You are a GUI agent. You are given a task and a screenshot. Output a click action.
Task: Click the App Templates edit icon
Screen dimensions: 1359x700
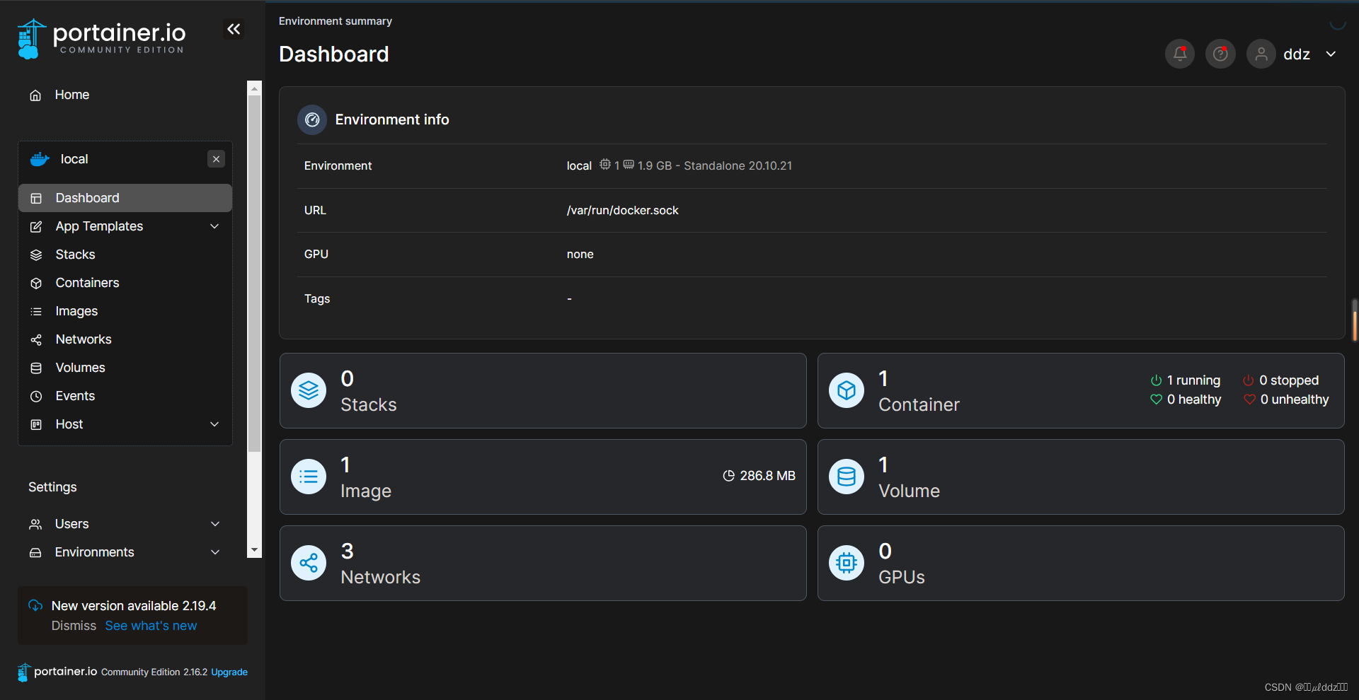[36, 226]
